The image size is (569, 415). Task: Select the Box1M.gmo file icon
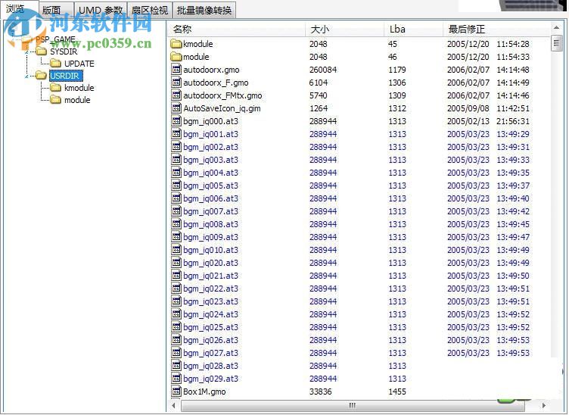[x=176, y=392]
